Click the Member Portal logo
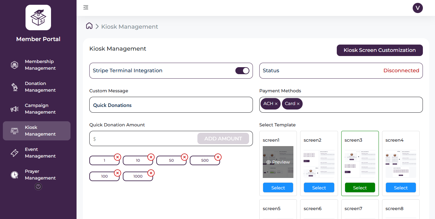This screenshot has height=219, width=435. click(38, 18)
